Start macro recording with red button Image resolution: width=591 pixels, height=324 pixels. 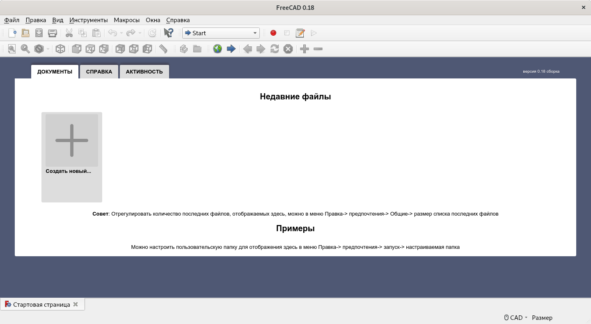tap(273, 33)
